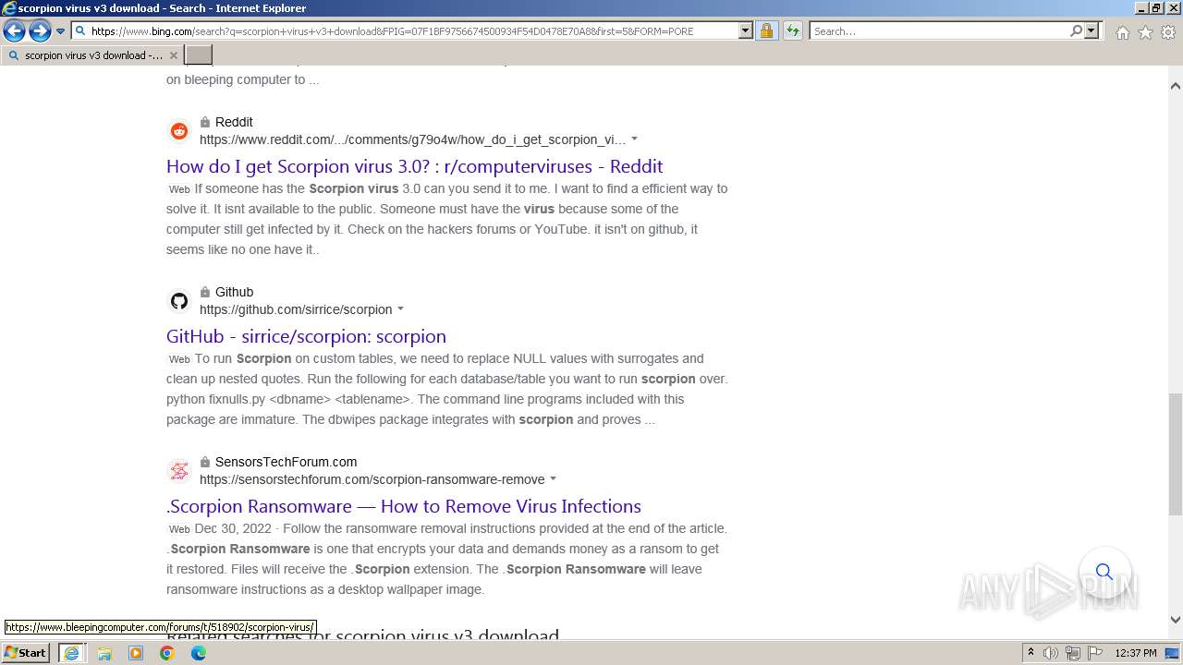Expand the Reddit result URL dropdown arrow
This screenshot has height=665, width=1183.
(634, 139)
